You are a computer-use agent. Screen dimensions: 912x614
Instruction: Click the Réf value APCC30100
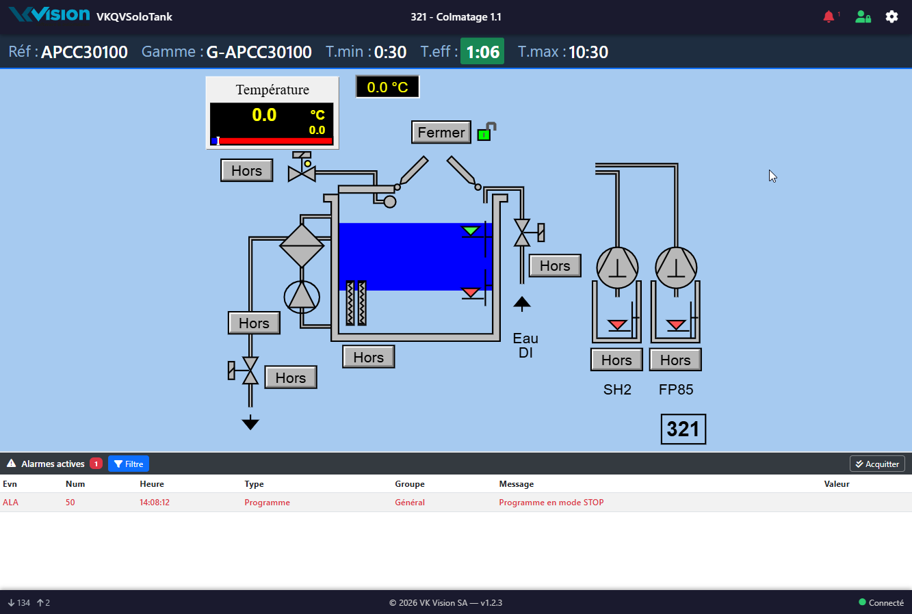click(x=84, y=52)
